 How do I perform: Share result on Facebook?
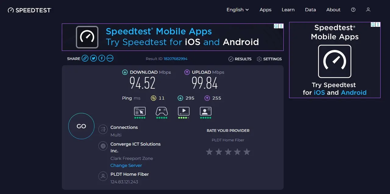(102, 58)
